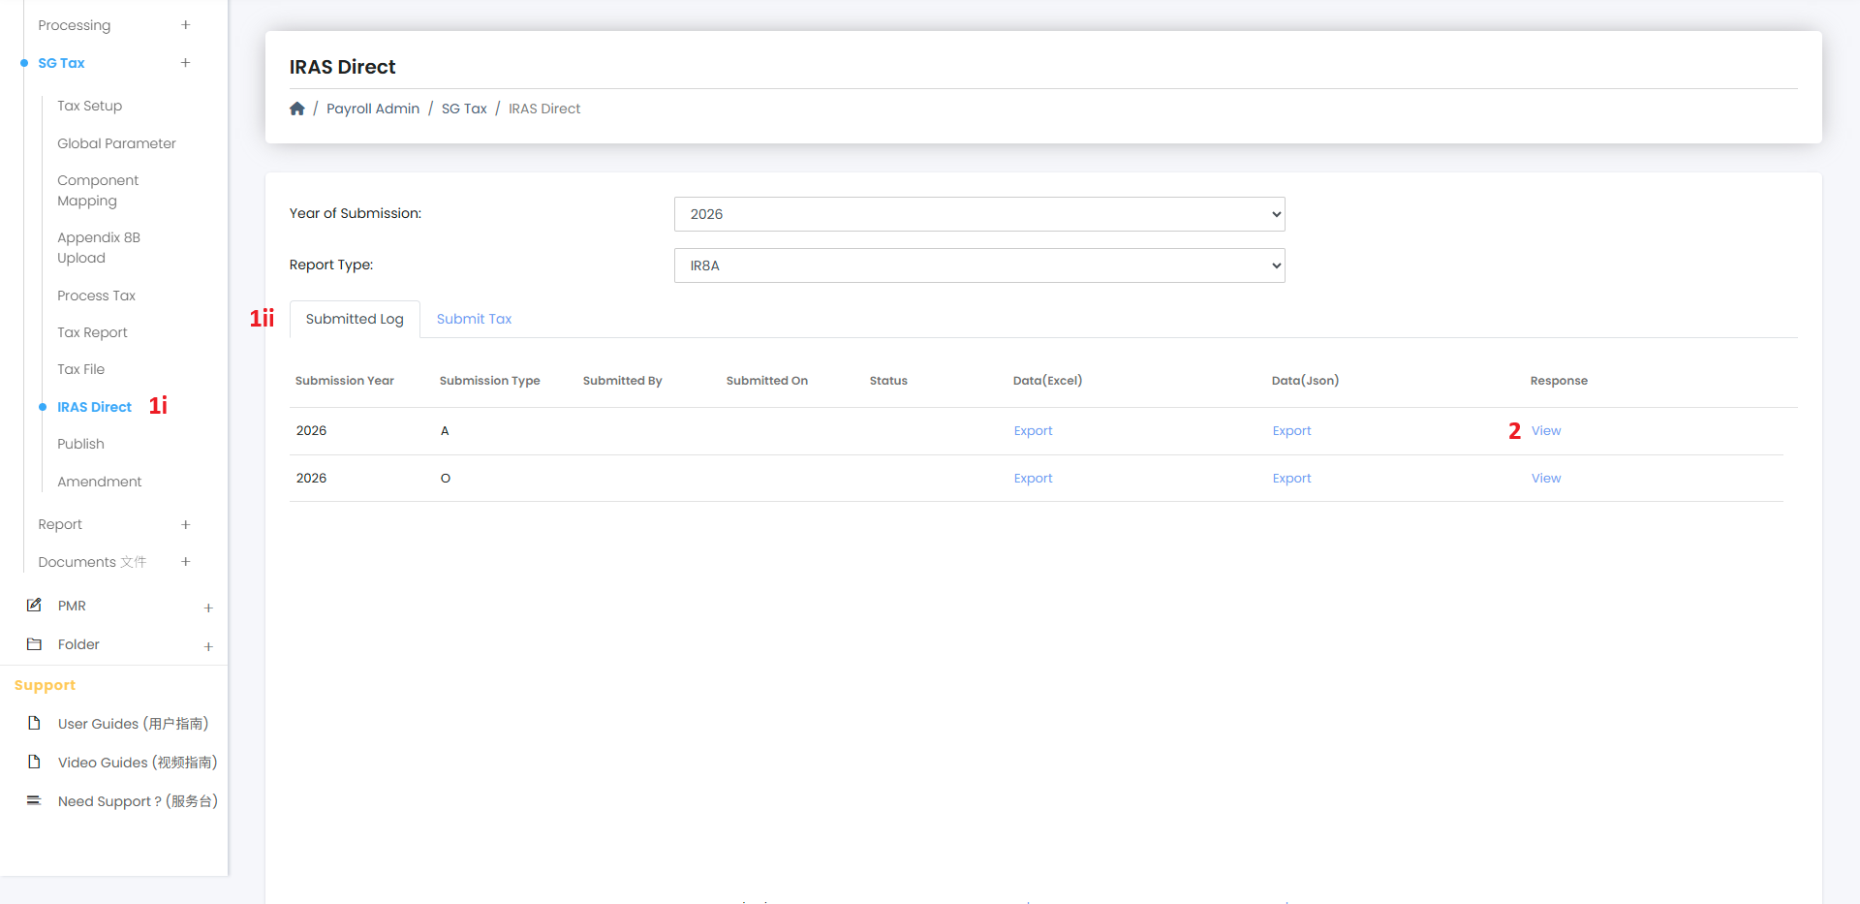
Task: Click the User Guides document icon
Action: [x=34, y=723]
